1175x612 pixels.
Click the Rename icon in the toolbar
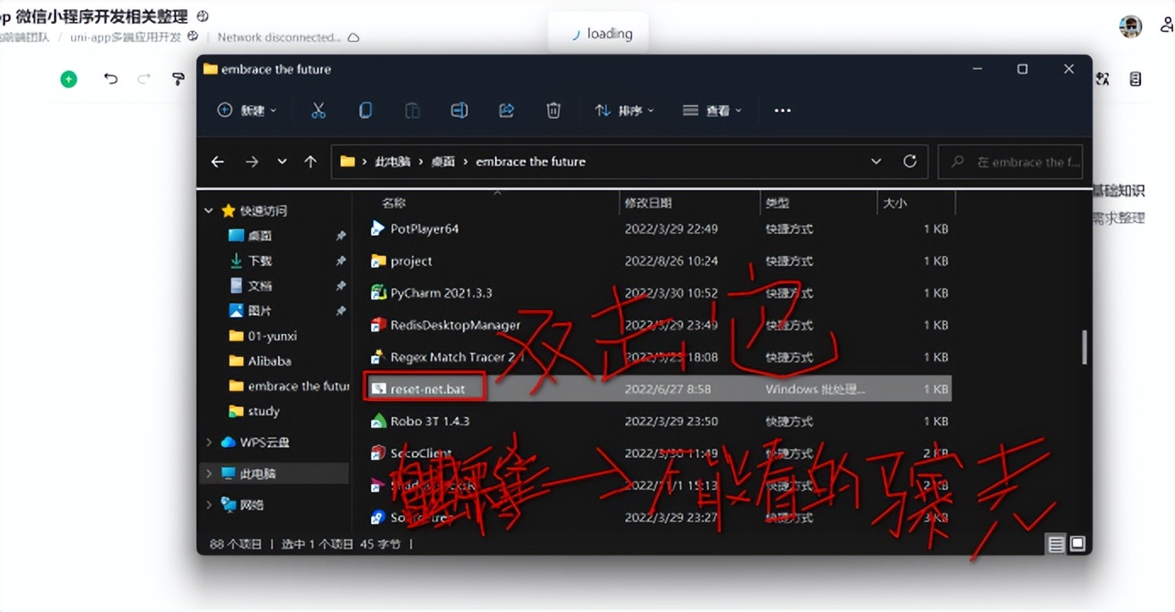[x=459, y=110]
